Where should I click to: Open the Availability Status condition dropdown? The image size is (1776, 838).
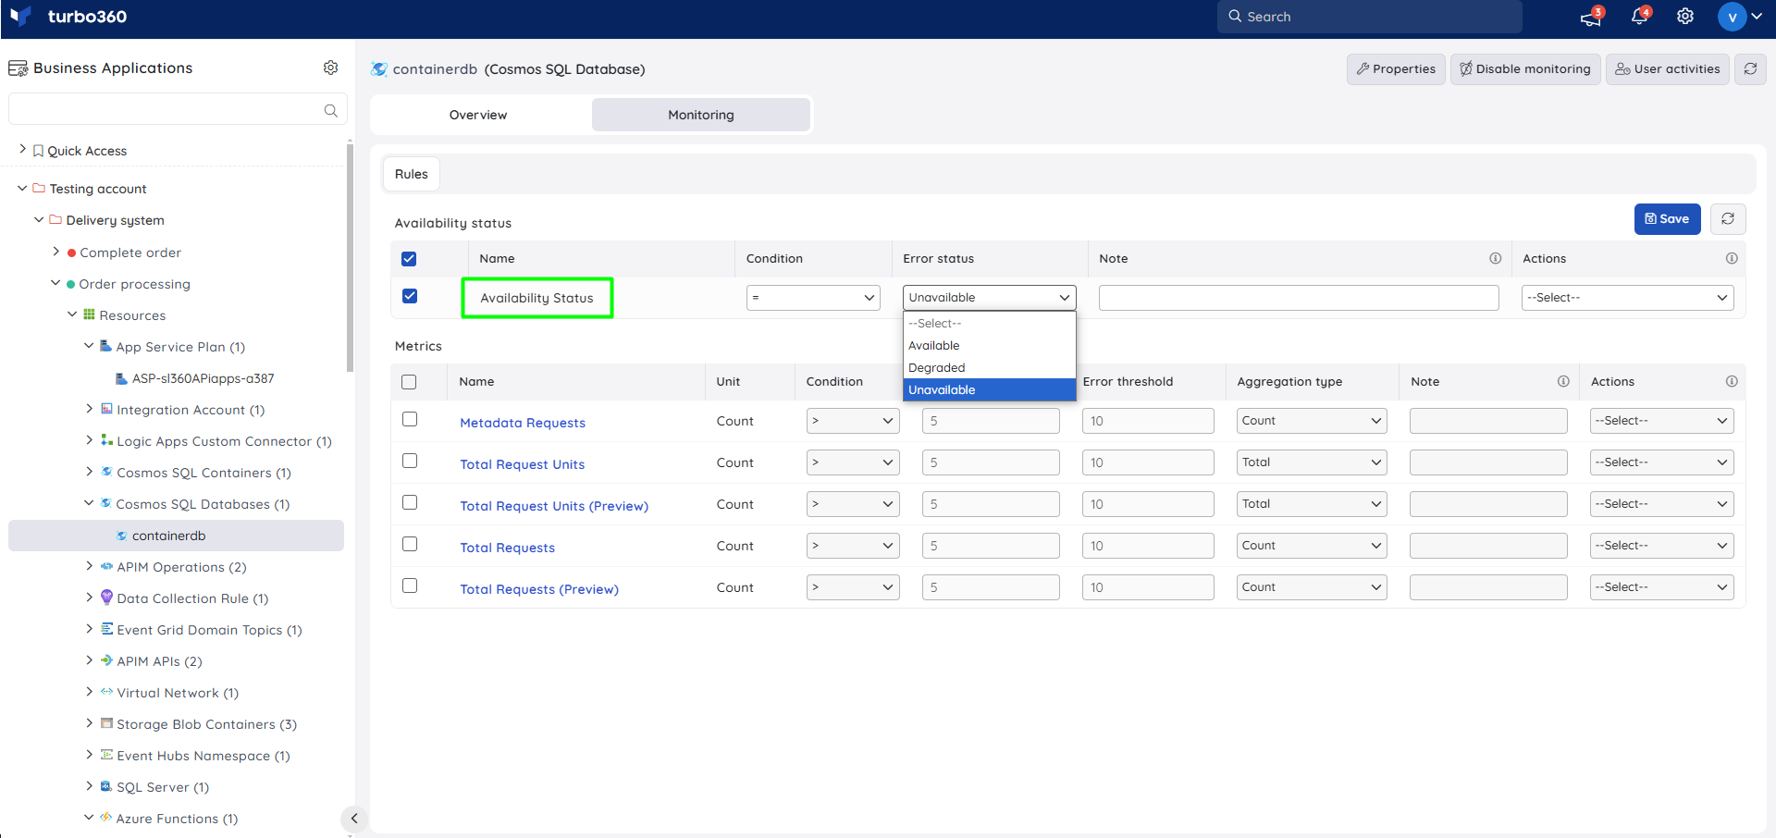[x=813, y=298]
